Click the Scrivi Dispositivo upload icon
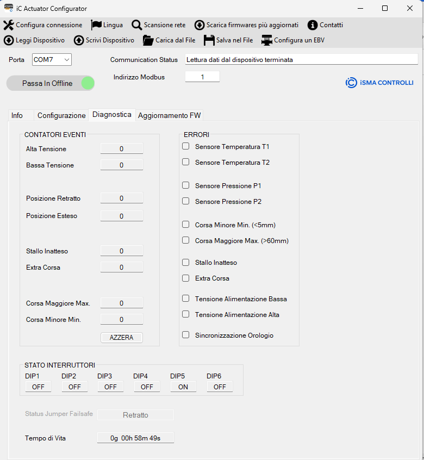 click(x=79, y=40)
